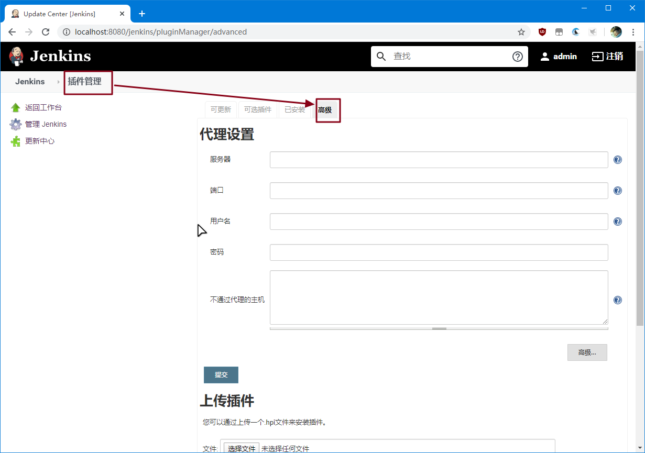645x453 pixels.
Task: Click the textarea resize handle bar
Action: coord(439,328)
